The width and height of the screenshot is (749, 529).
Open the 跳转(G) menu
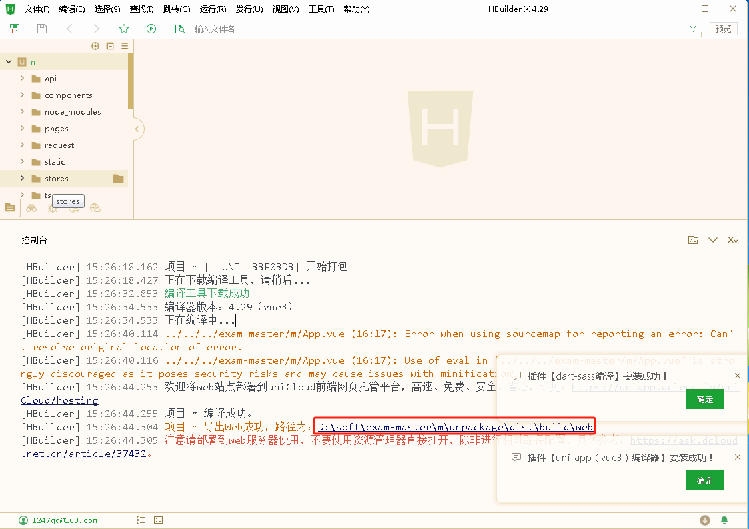177,9
